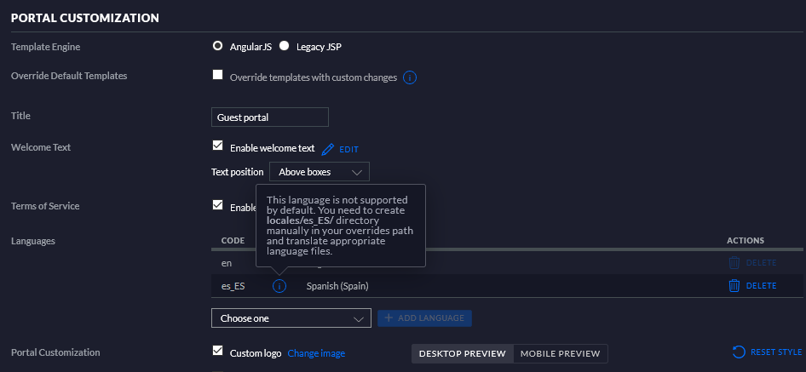Switch to the Mobile Preview tab

pos(560,353)
